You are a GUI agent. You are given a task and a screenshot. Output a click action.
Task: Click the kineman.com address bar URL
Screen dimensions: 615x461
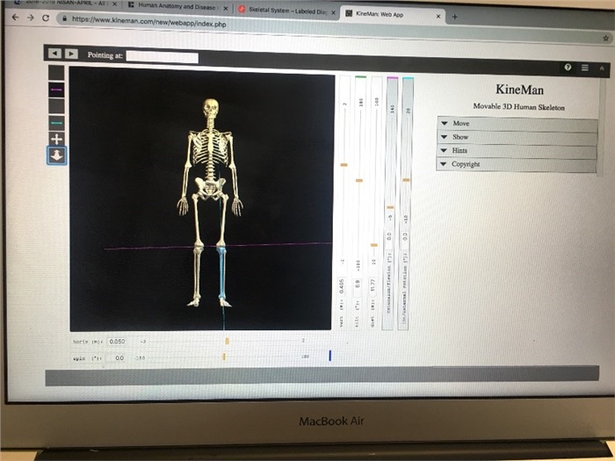coord(149,22)
